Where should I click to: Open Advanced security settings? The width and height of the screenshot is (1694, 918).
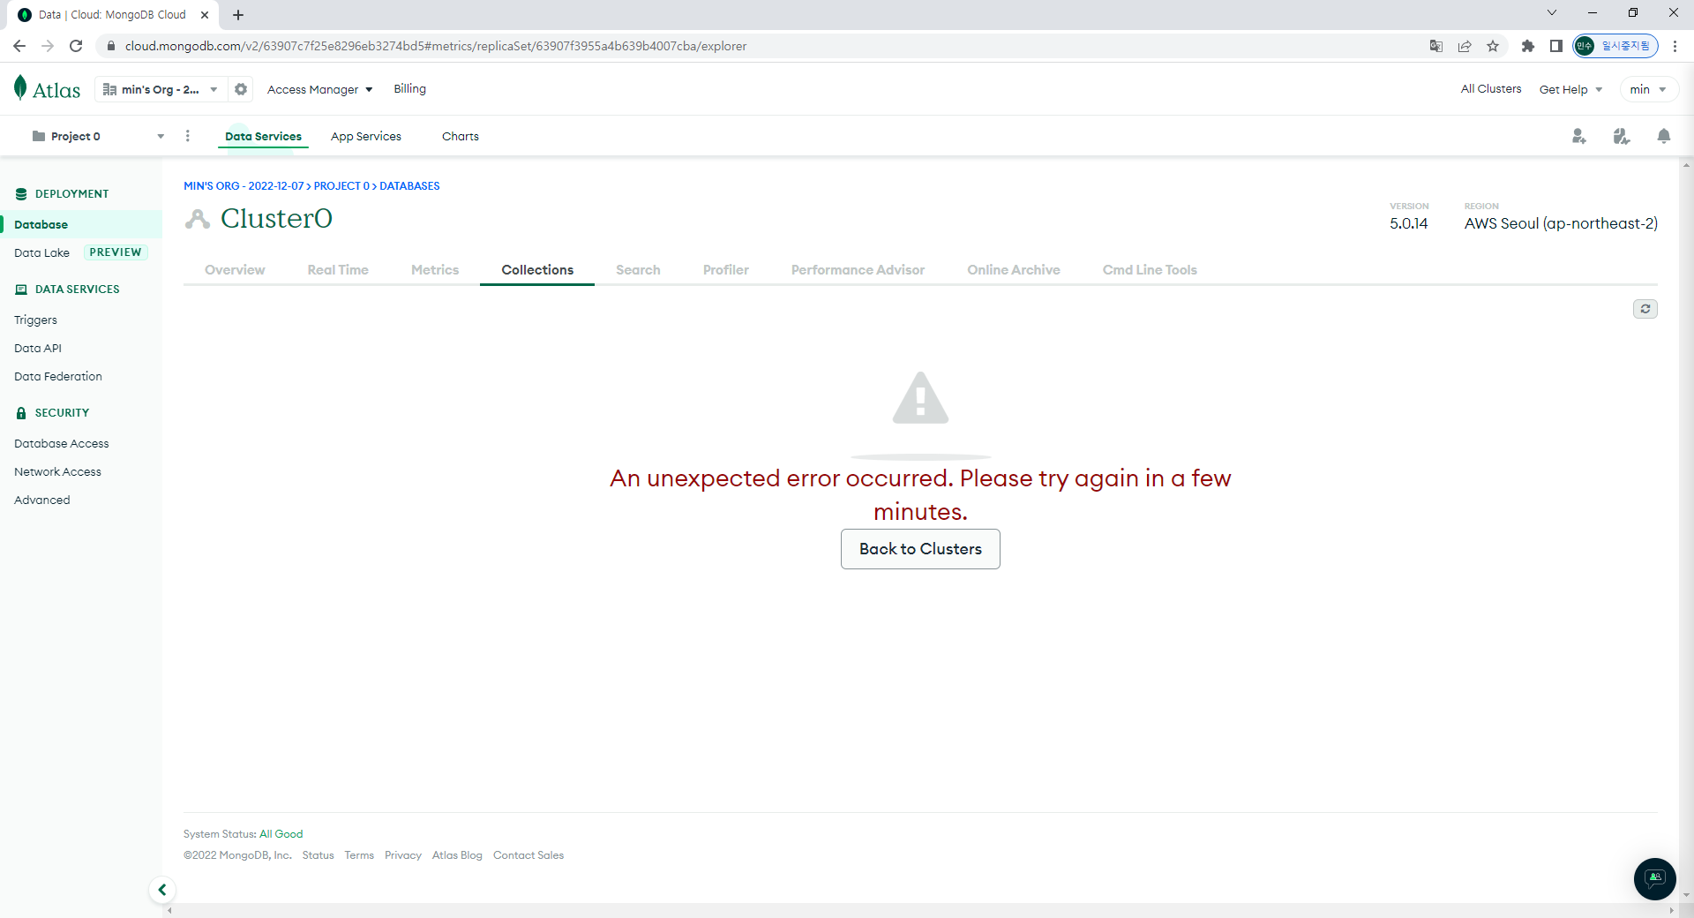tap(41, 500)
